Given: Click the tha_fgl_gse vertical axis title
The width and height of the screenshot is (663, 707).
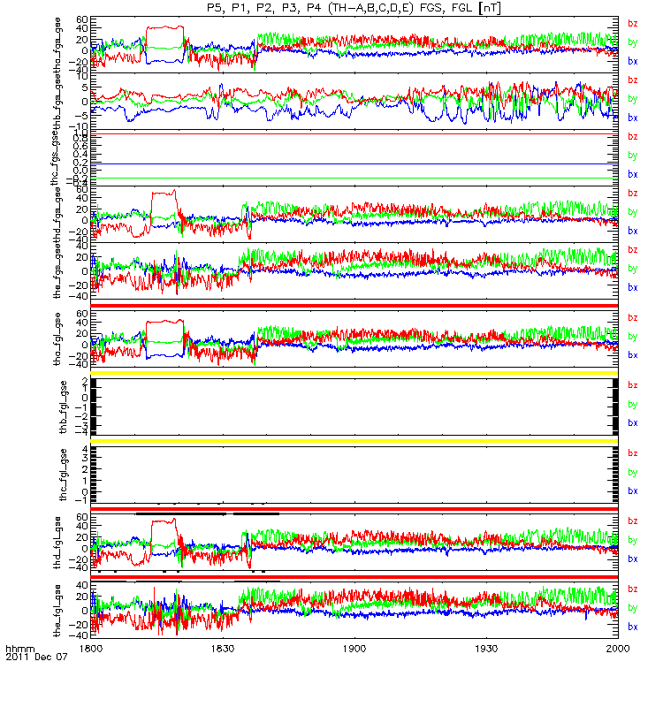Looking at the screenshot, I should point(57,339).
